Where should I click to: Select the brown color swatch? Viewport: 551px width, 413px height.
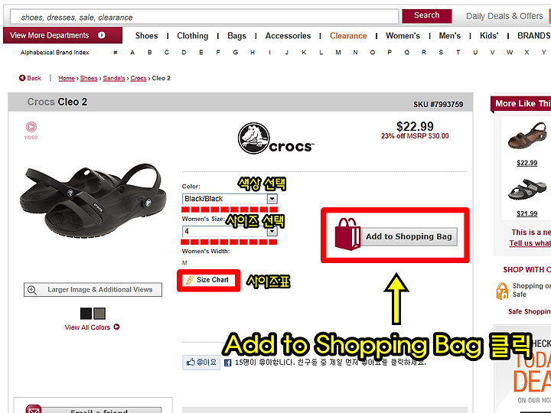pyautogui.click(x=99, y=314)
